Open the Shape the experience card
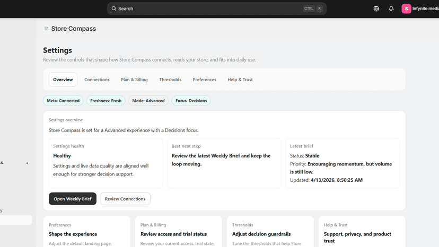This screenshot has height=247, width=439. click(87, 232)
